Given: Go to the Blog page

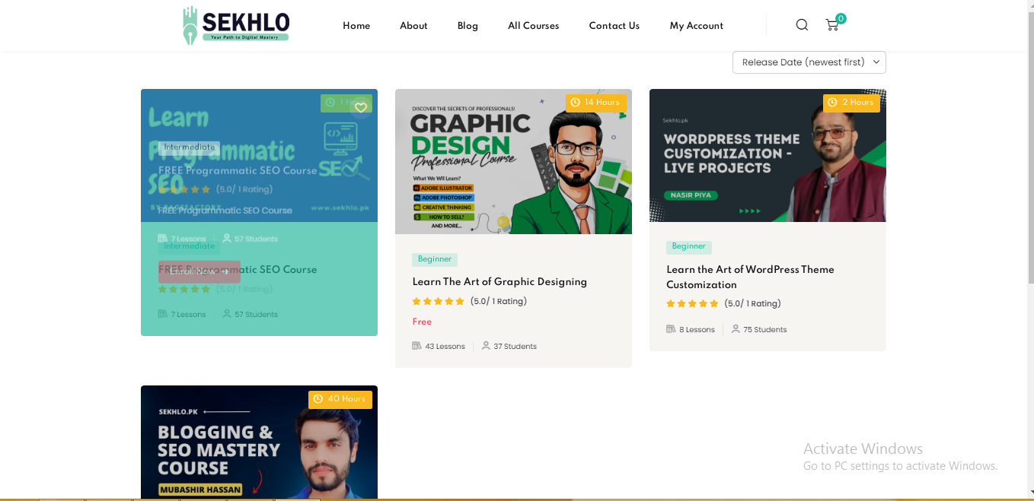Looking at the screenshot, I should coord(468,26).
